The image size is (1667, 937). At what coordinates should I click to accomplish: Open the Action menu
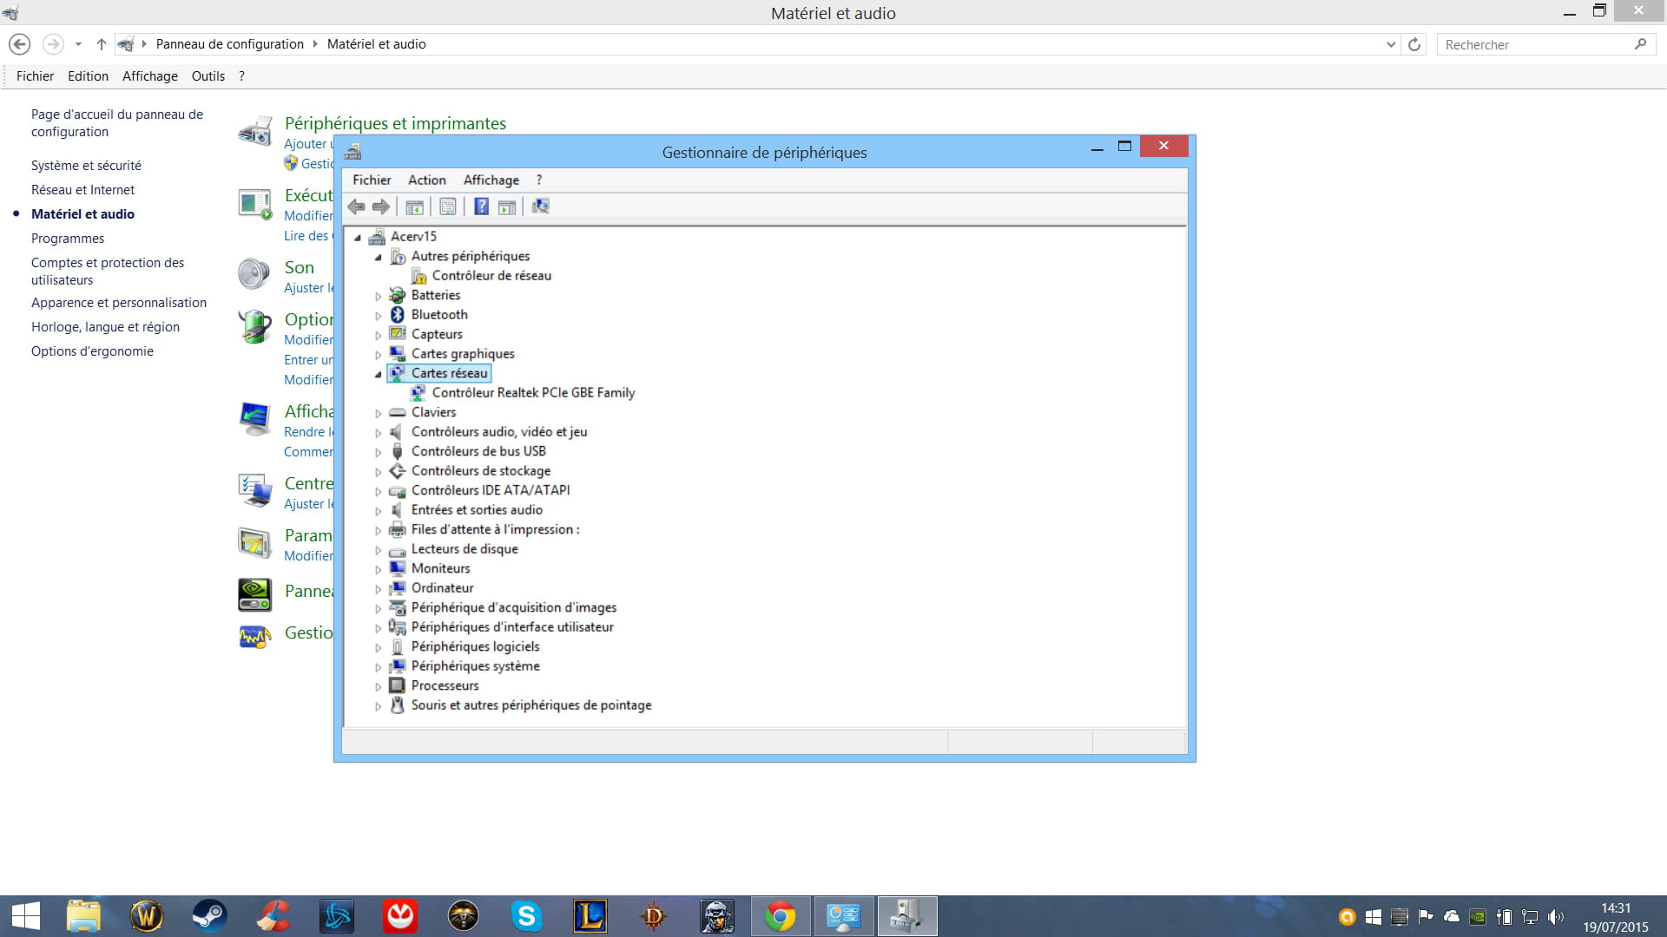coord(426,180)
